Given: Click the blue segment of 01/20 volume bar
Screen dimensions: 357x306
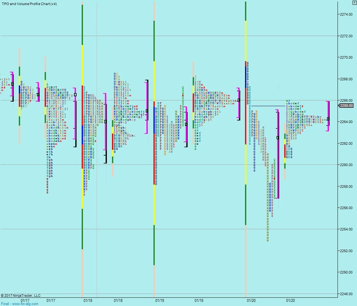Looking at the screenshot, I should point(246,76).
